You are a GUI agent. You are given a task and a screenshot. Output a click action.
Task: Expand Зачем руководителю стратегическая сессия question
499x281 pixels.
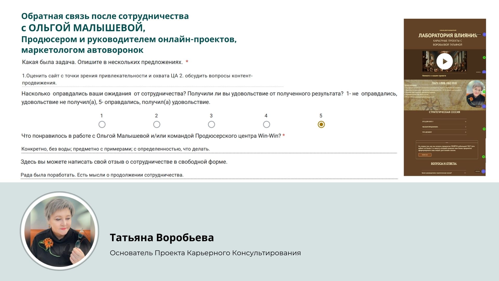click(465, 173)
